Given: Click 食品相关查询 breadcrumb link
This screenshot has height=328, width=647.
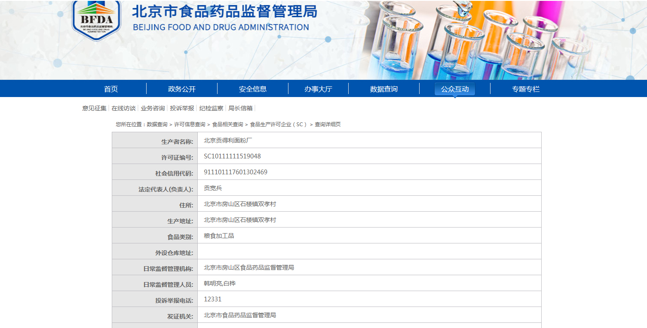Looking at the screenshot, I should pos(227,125).
